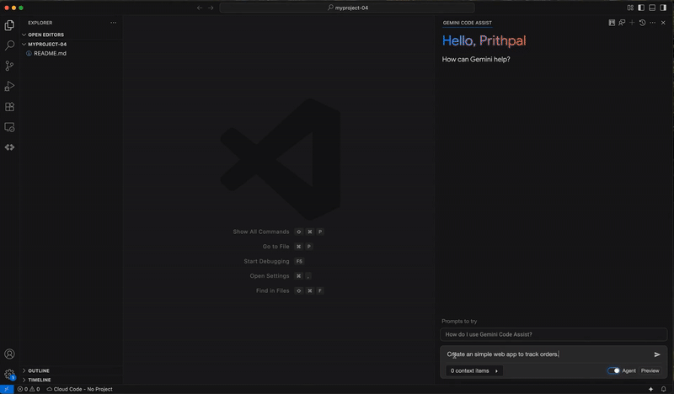Click Find in Files shortcut hint
Screen dimensions: 674x394
tap(290, 291)
